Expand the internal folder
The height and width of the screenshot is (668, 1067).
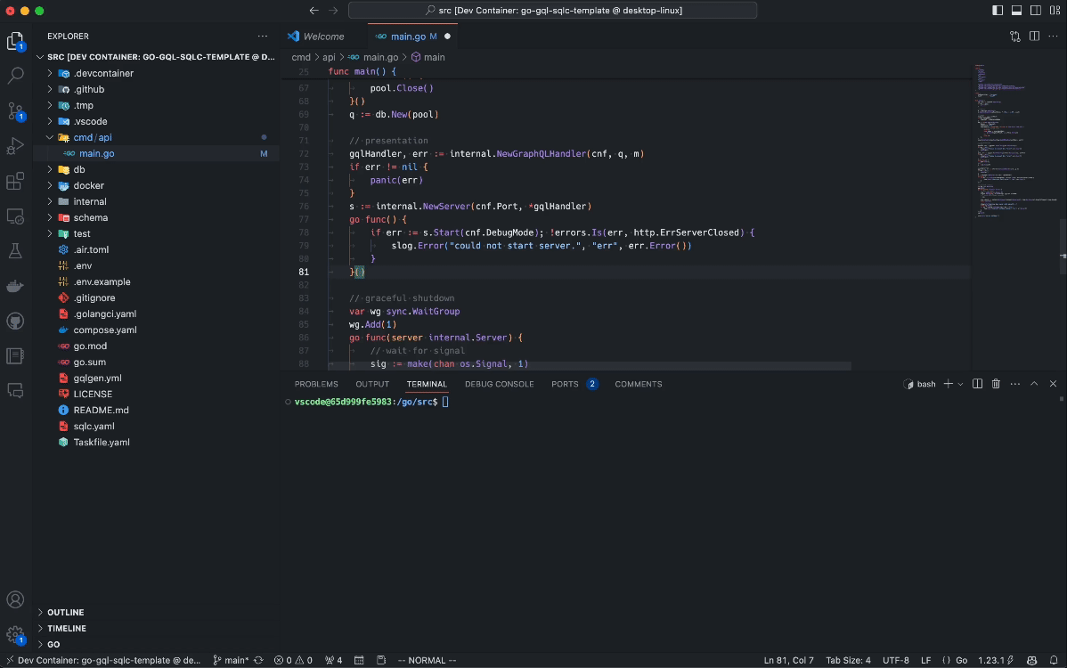[x=50, y=201]
